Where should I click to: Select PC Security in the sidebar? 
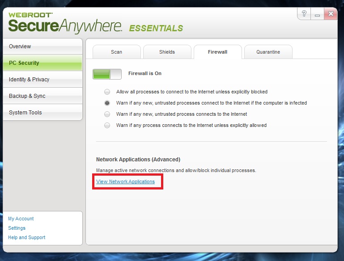pyautogui.click(x=42, y=63)
